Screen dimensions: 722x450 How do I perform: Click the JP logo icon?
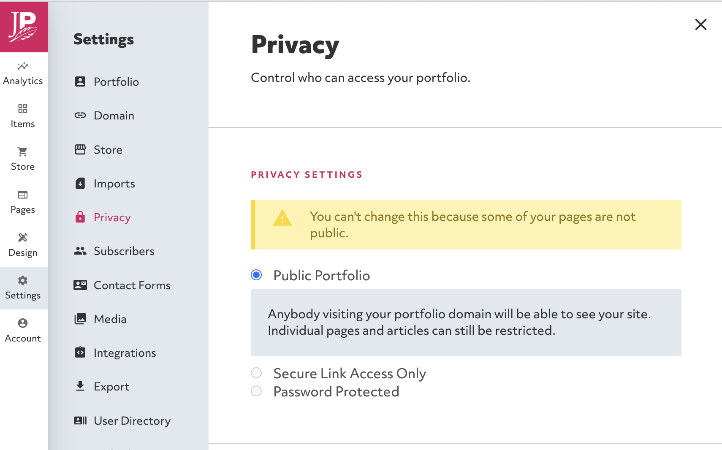click(x=24, y=27)
